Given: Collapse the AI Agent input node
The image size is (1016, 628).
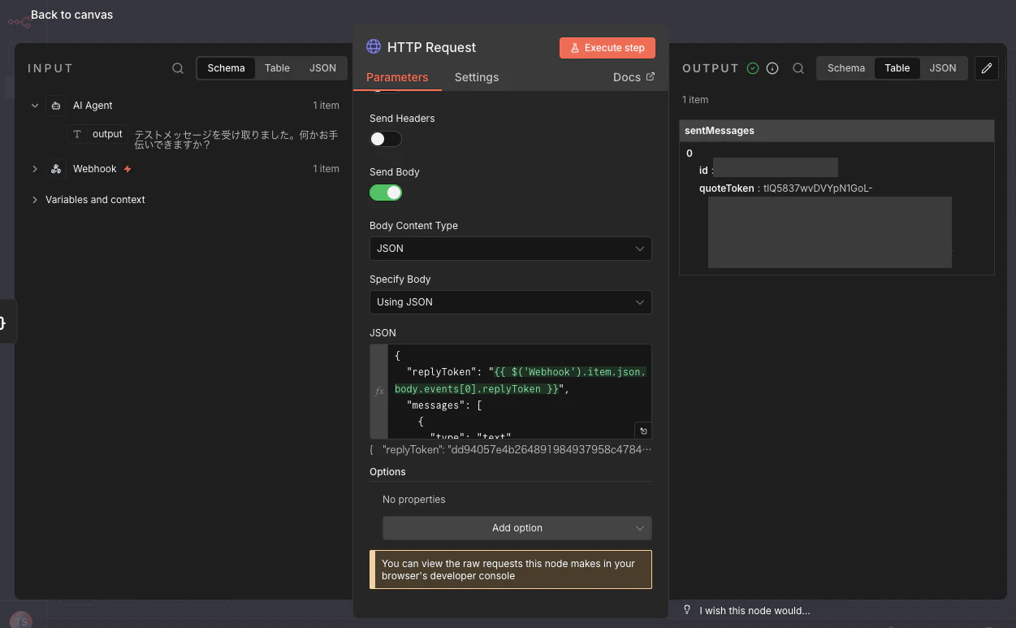Looking at the screenshot, I should [x=35, y=106].
